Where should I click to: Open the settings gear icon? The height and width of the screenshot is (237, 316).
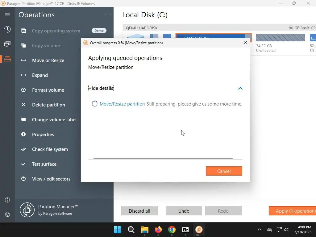pyautogui.click(x=7, y=215)
